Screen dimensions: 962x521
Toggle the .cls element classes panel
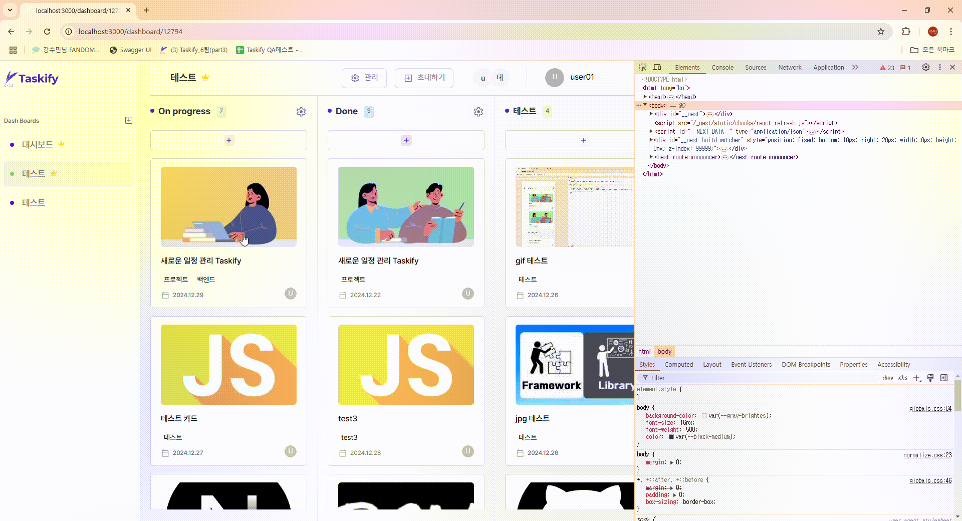(x=902, y=378)
